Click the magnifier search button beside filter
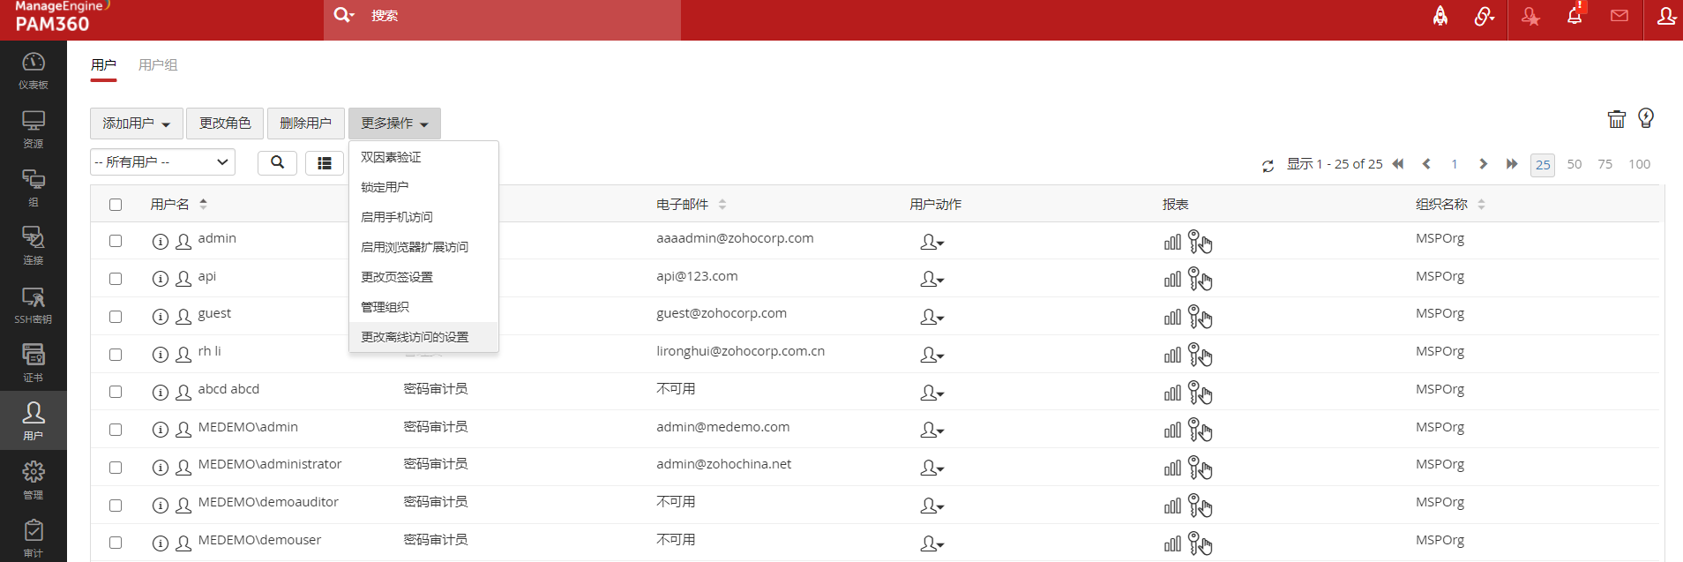 (x=277, y=162)
